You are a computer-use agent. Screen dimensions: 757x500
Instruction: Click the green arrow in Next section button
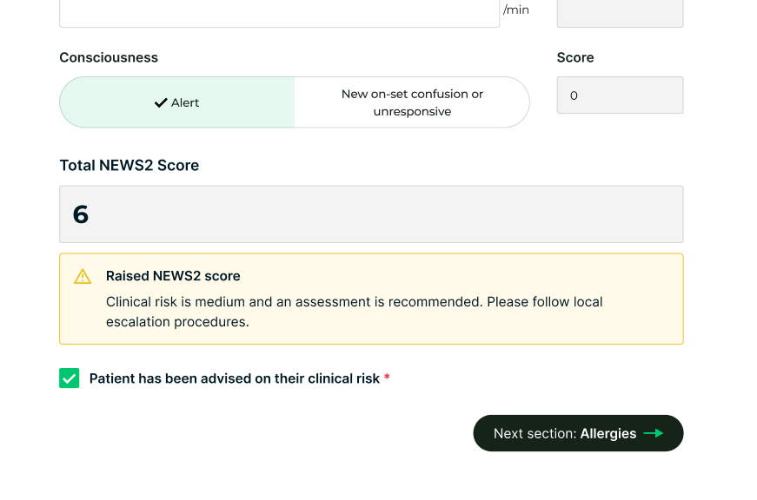point(653,433)
